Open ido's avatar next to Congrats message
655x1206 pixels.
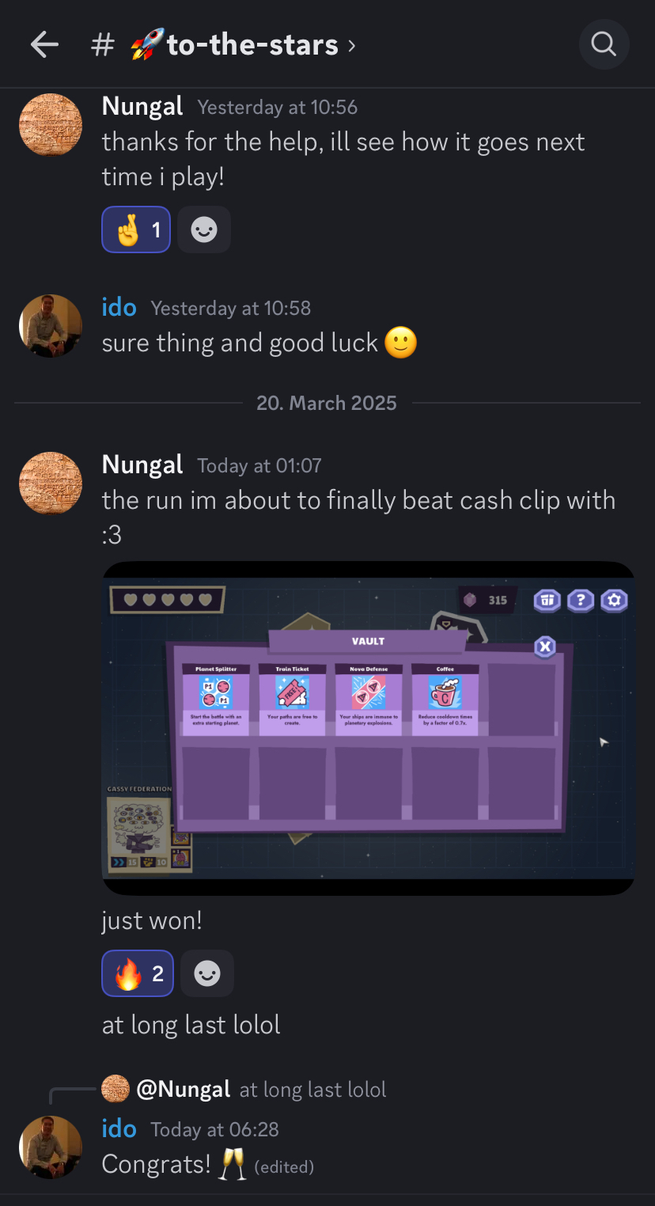coord(51,1147)
